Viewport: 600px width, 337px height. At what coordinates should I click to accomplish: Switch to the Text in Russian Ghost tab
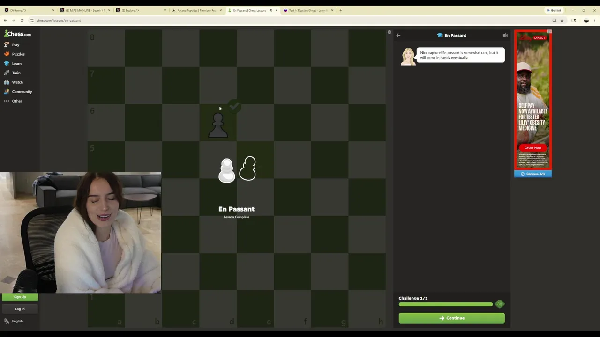click(x=307, y=10)
